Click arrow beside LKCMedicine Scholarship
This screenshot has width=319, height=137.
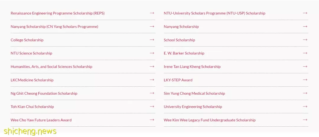pyautogui.click(x=152, y=80)
